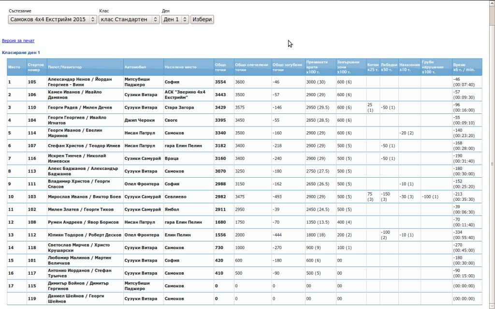Click the Място column header
The width and height of the screenshot is (495, 309).
coord(14,67)
